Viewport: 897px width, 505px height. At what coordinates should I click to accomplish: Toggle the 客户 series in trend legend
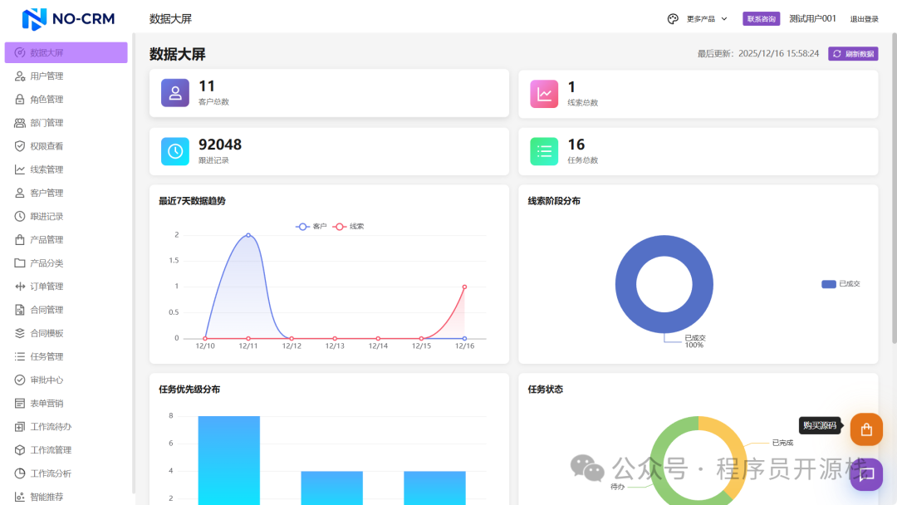311,227
